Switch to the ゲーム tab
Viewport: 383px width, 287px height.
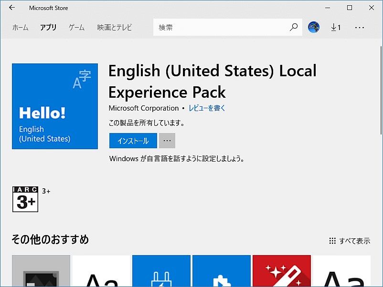coord(76,28)
